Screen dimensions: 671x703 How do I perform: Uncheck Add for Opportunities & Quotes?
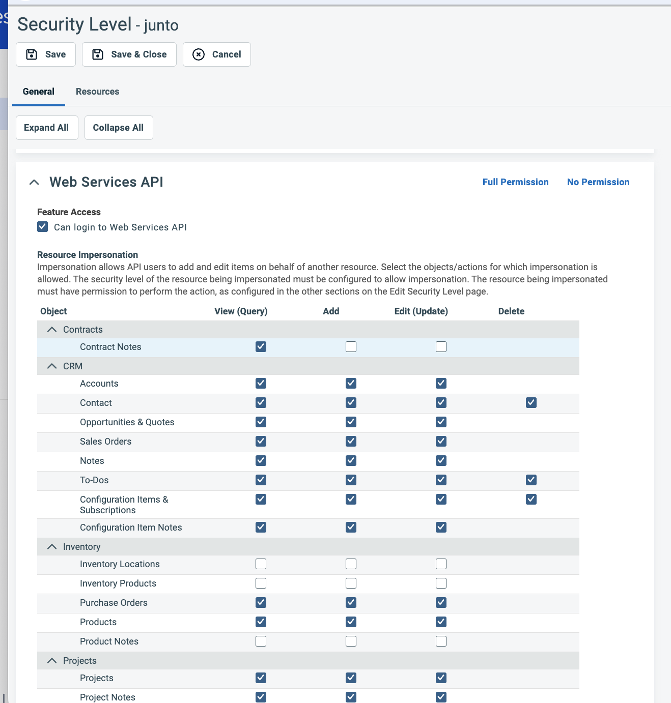tap(351, 422)
